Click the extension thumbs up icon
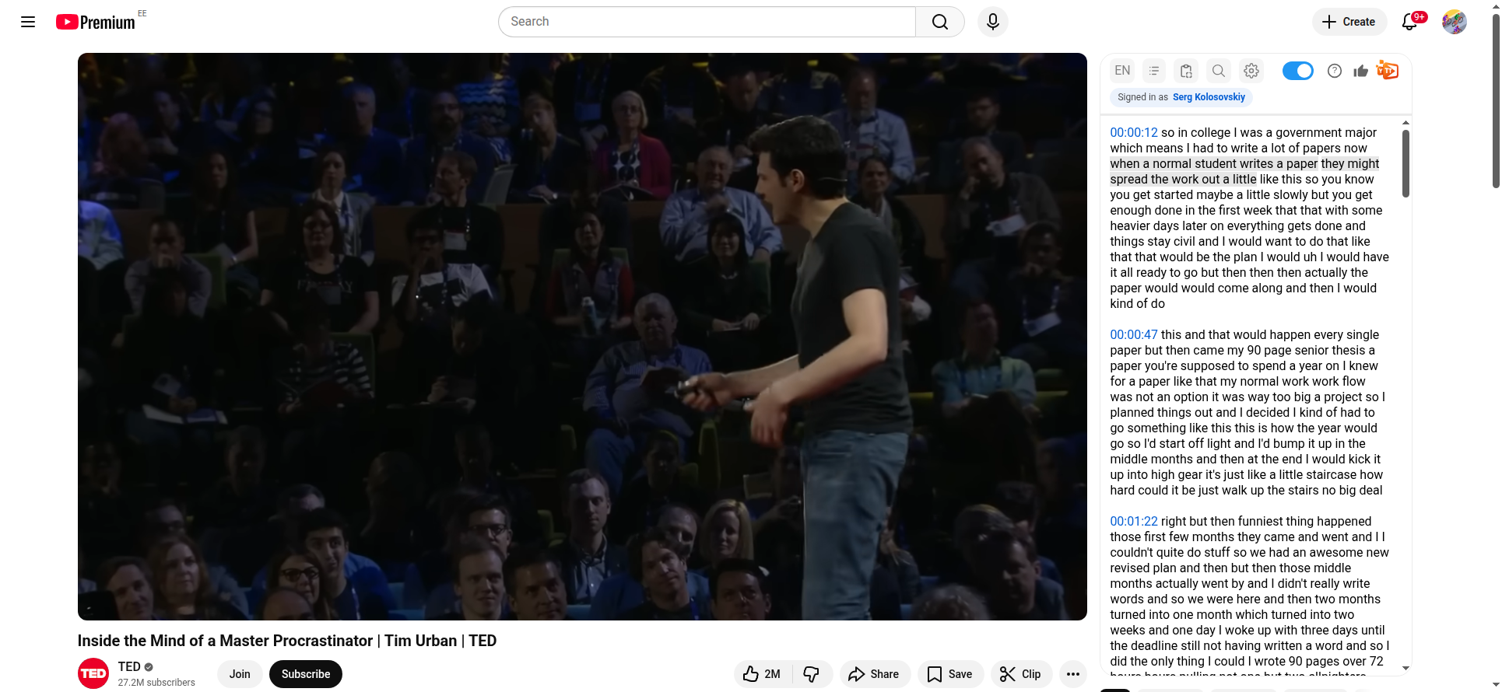1502x692 pixels. 1360,71
